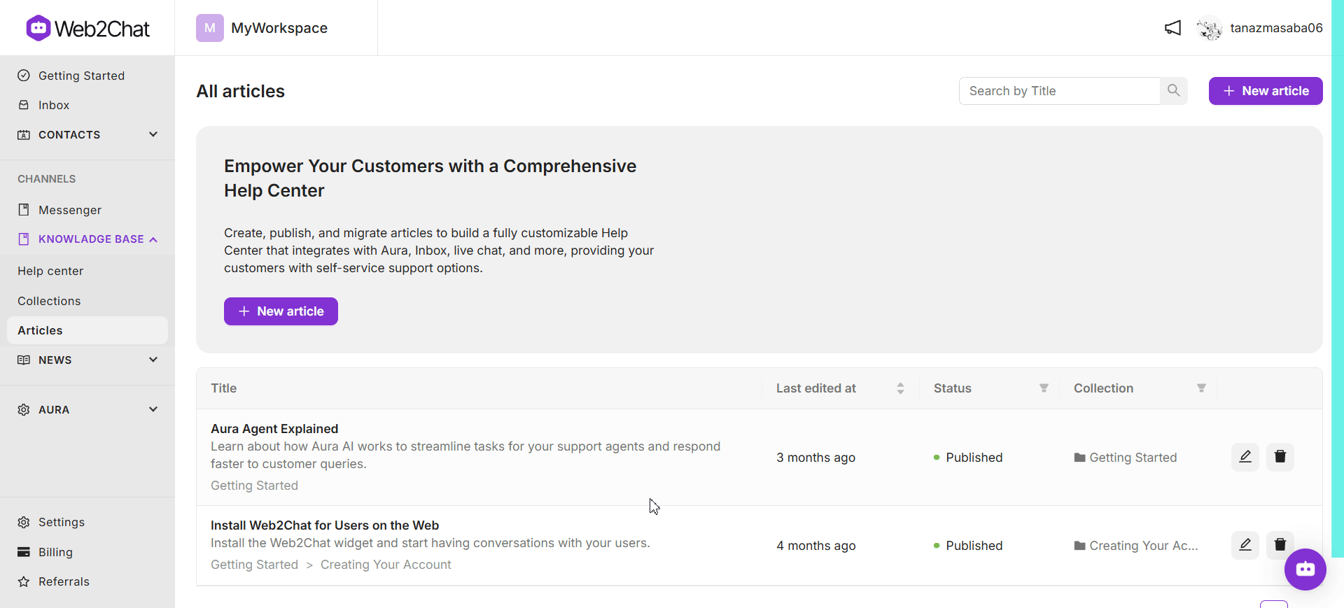The image size is (1344, 608).
Task: Open Aura Agent Explained article title
Action: click(274, 429)
